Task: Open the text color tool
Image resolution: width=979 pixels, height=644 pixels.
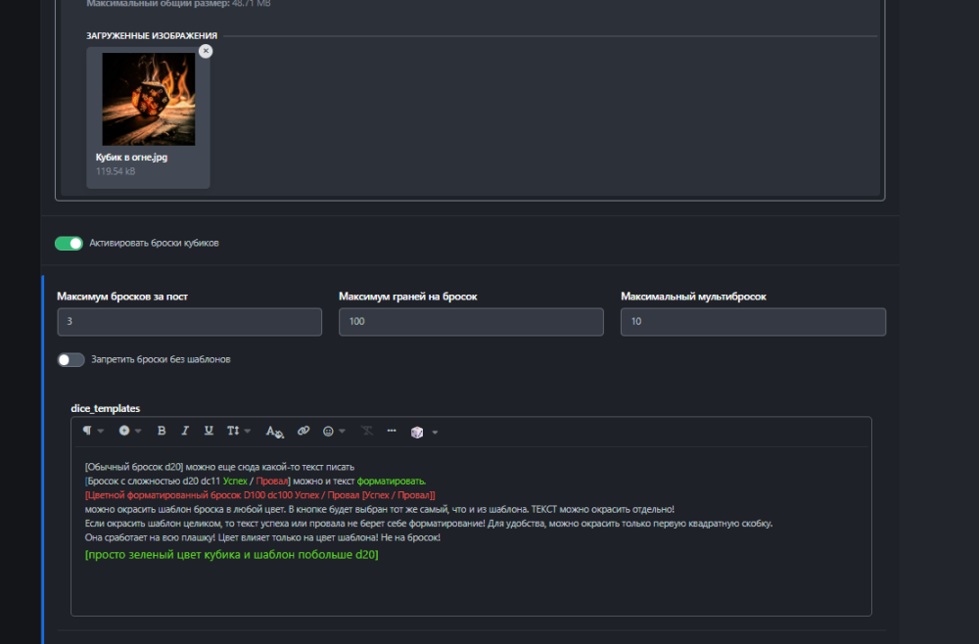Action: pos(274,431)
